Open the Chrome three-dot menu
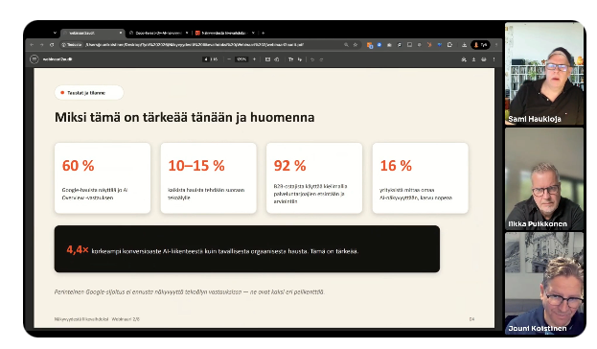Image resolution: width=597 pixels, height=349 pixels. pyautogui.click(x=496, y=45)
